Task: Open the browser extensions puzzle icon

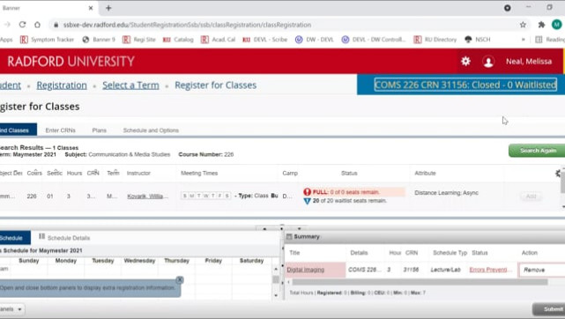Action: pos(541,25)
